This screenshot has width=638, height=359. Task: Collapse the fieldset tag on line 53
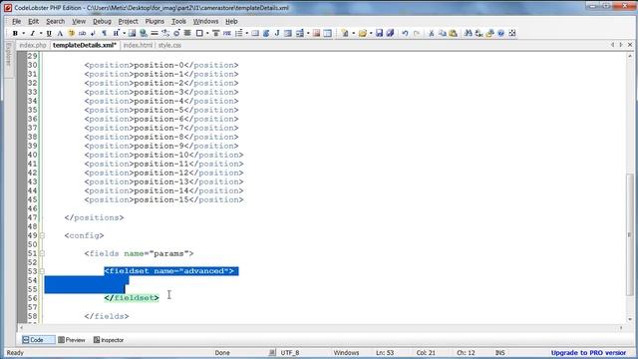click(x=42, y=271)
